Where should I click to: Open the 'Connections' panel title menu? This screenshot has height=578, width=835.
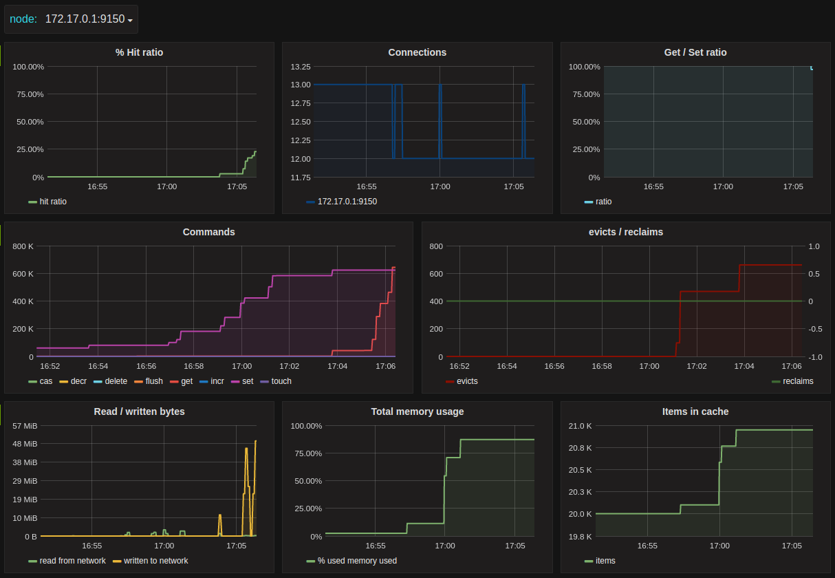click(417, 52)
